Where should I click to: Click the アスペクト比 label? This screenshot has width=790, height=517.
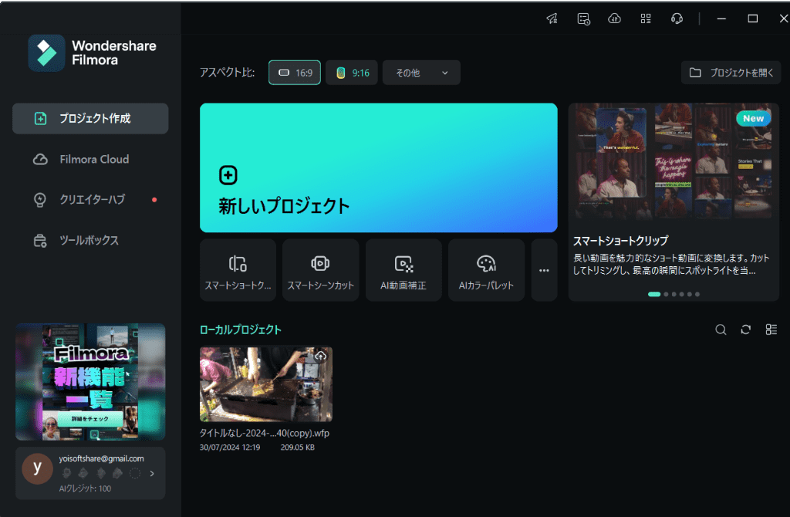pos(228,73)
